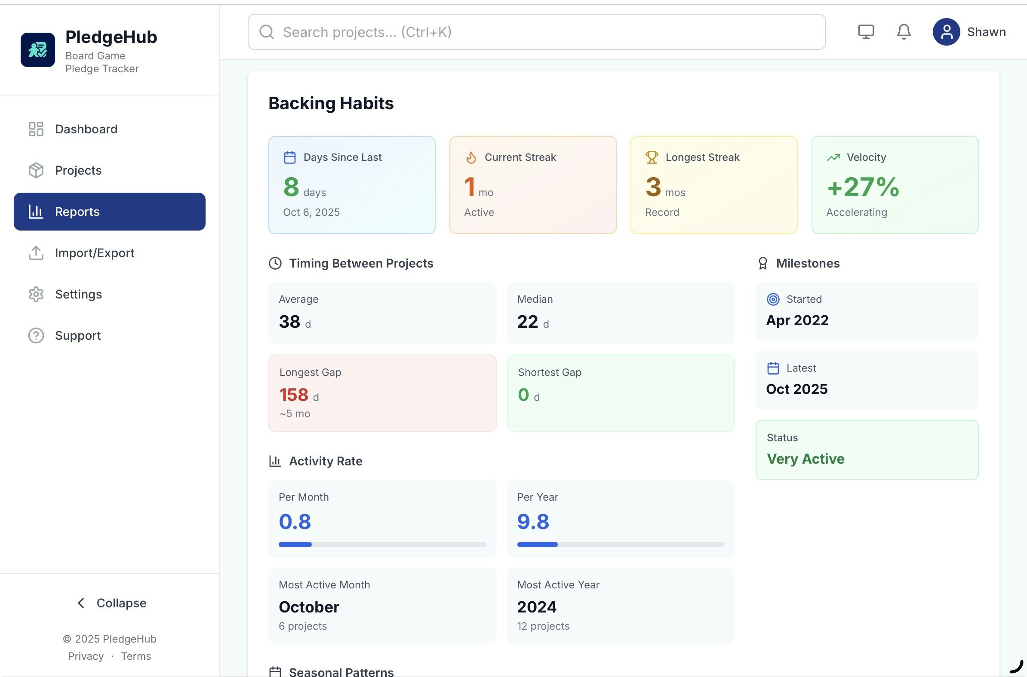Click the trending arrow Velocity icon
The width and height of the screenshot is (1027, 677).
click(x=833, y=157)
